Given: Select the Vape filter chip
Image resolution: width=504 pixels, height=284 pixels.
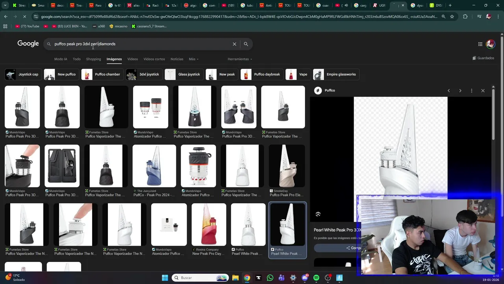Looking at the screenshot, I should pos(298,74).
